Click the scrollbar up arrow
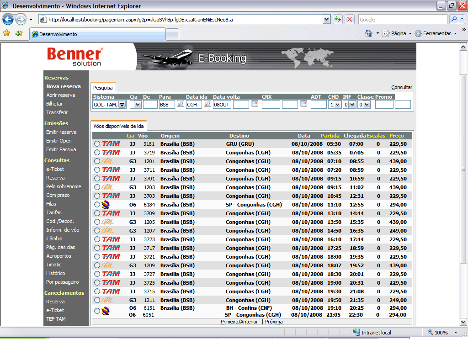The width and height of the screenshot is (468, 339). [x=463, y=47]
